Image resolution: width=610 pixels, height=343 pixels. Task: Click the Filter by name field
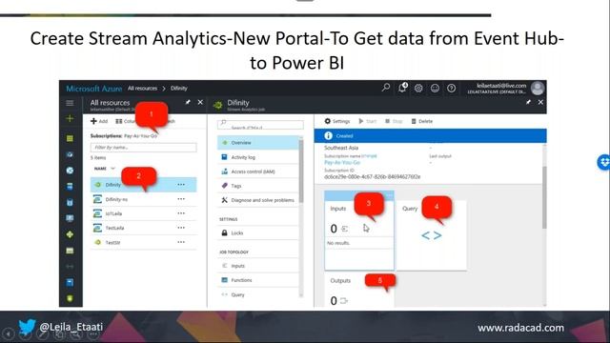tap(144, 148)
